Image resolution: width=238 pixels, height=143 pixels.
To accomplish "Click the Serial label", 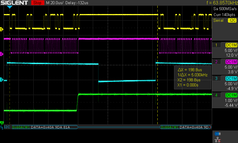I will pos(218,20).
